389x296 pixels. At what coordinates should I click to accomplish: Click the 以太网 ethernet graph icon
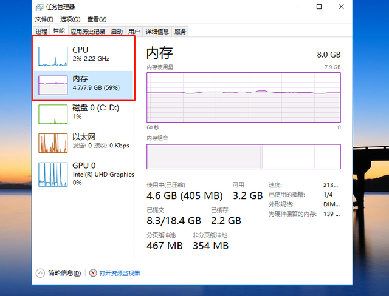tap(53, 143)
